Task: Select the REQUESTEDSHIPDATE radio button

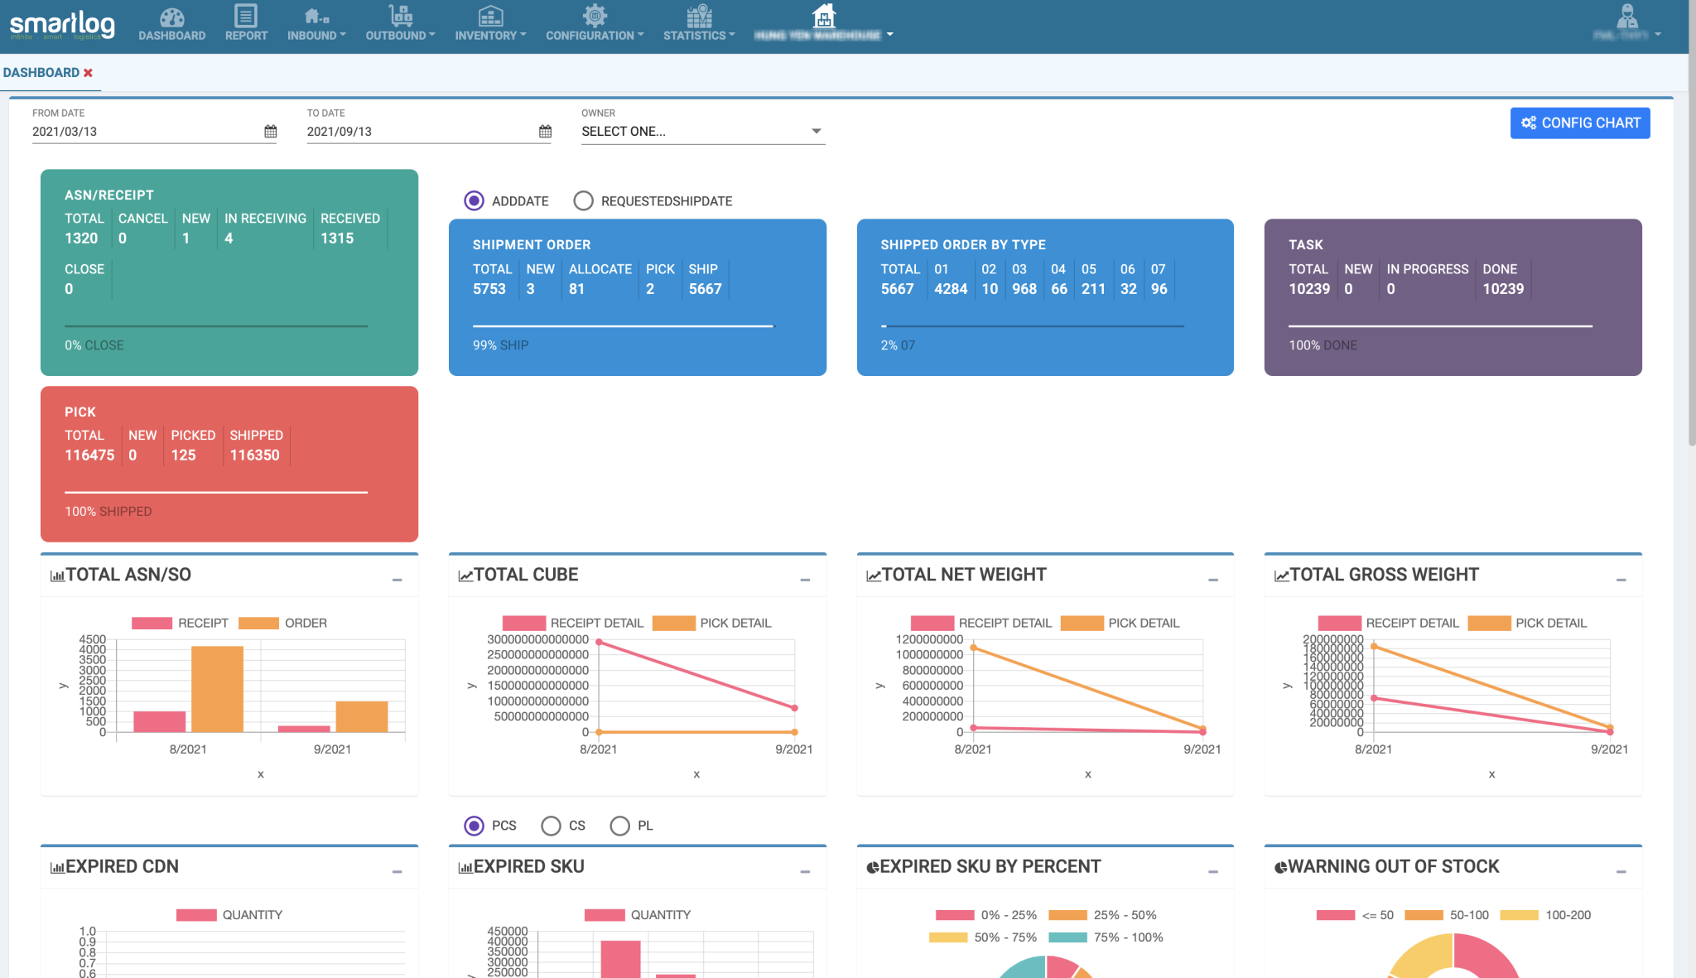Action: point(583,201)
